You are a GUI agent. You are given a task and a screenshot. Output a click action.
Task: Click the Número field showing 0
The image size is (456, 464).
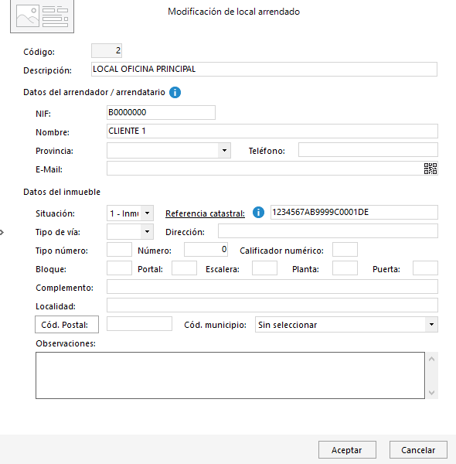[206, 250]
